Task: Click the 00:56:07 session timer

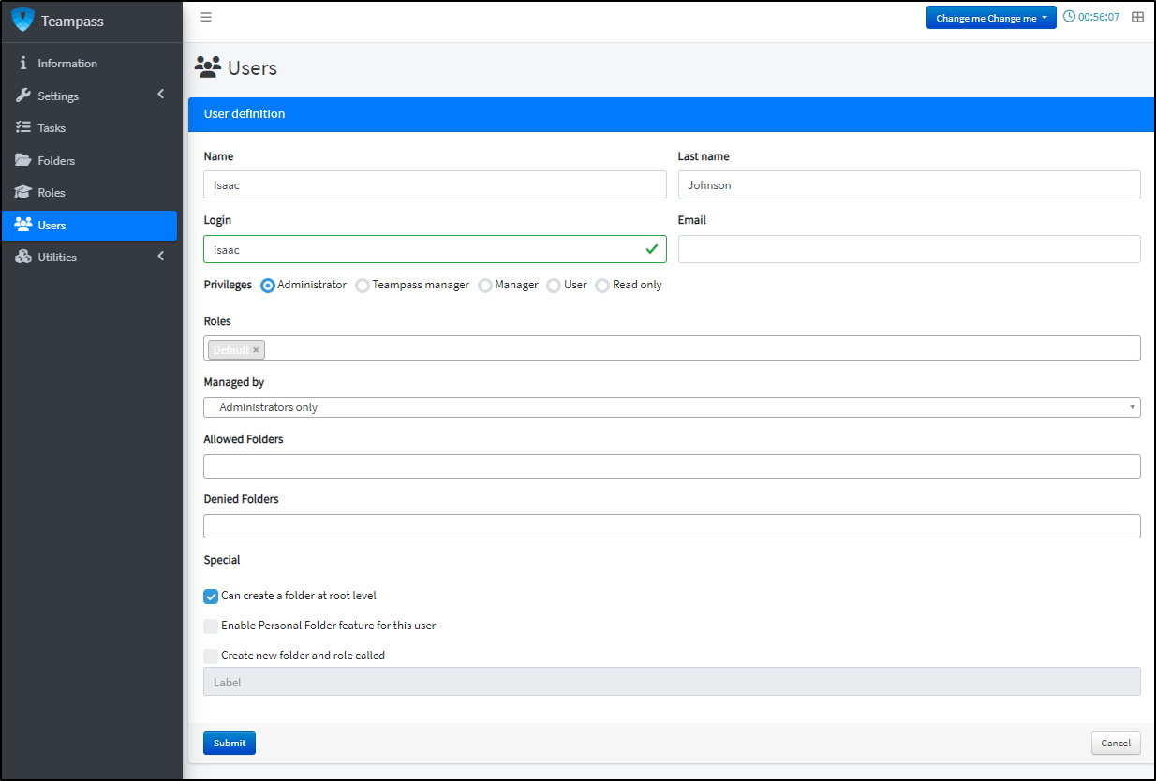Action: (x=1099, y=17)
